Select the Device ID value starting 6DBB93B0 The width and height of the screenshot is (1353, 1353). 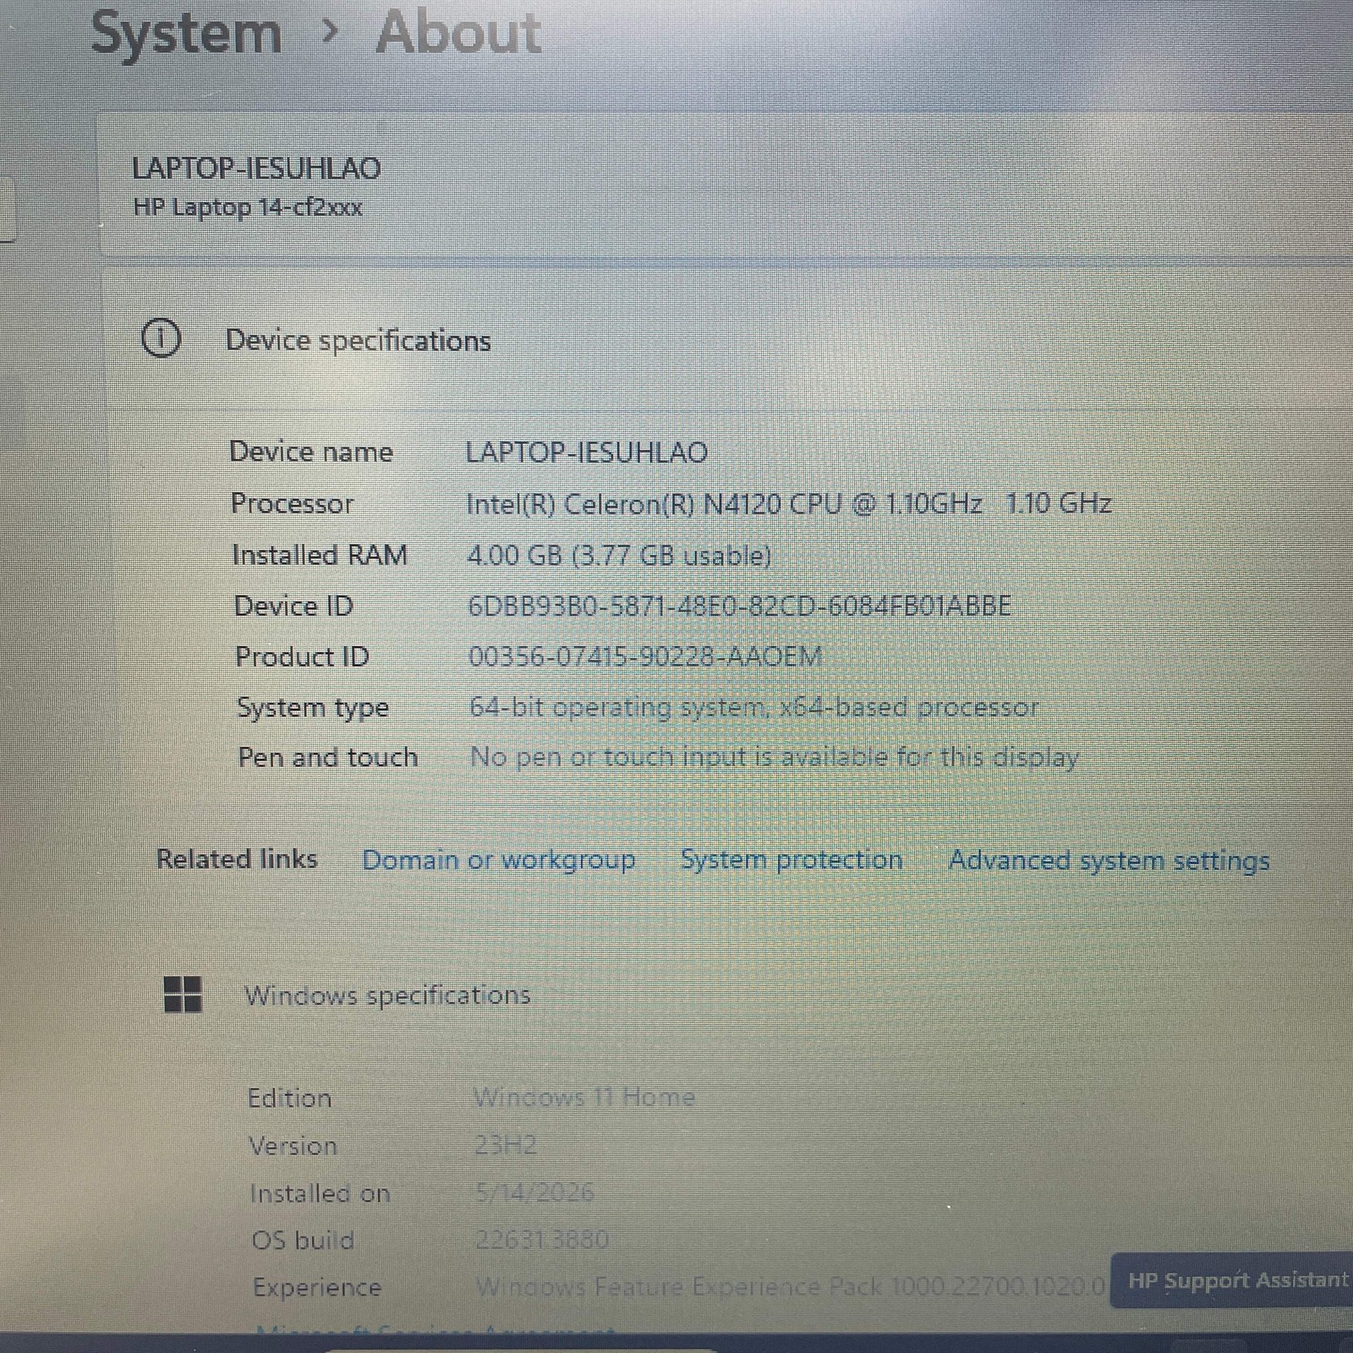pos(739,605)
